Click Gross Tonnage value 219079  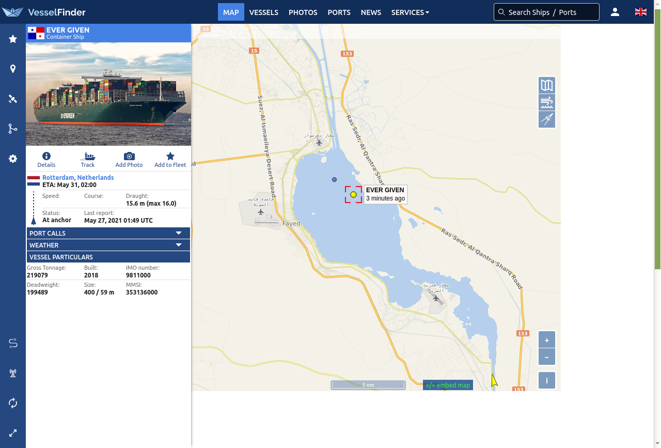pyautogui.click(x=37, y=275)
